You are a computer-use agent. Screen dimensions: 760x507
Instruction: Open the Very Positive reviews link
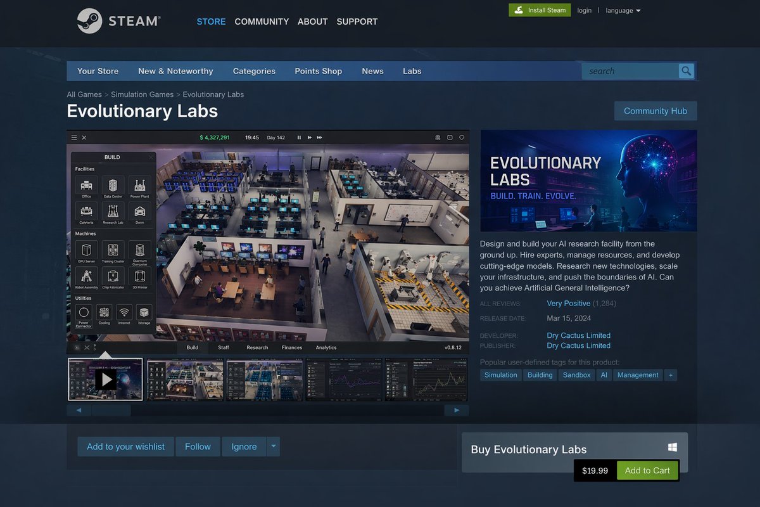568,304
